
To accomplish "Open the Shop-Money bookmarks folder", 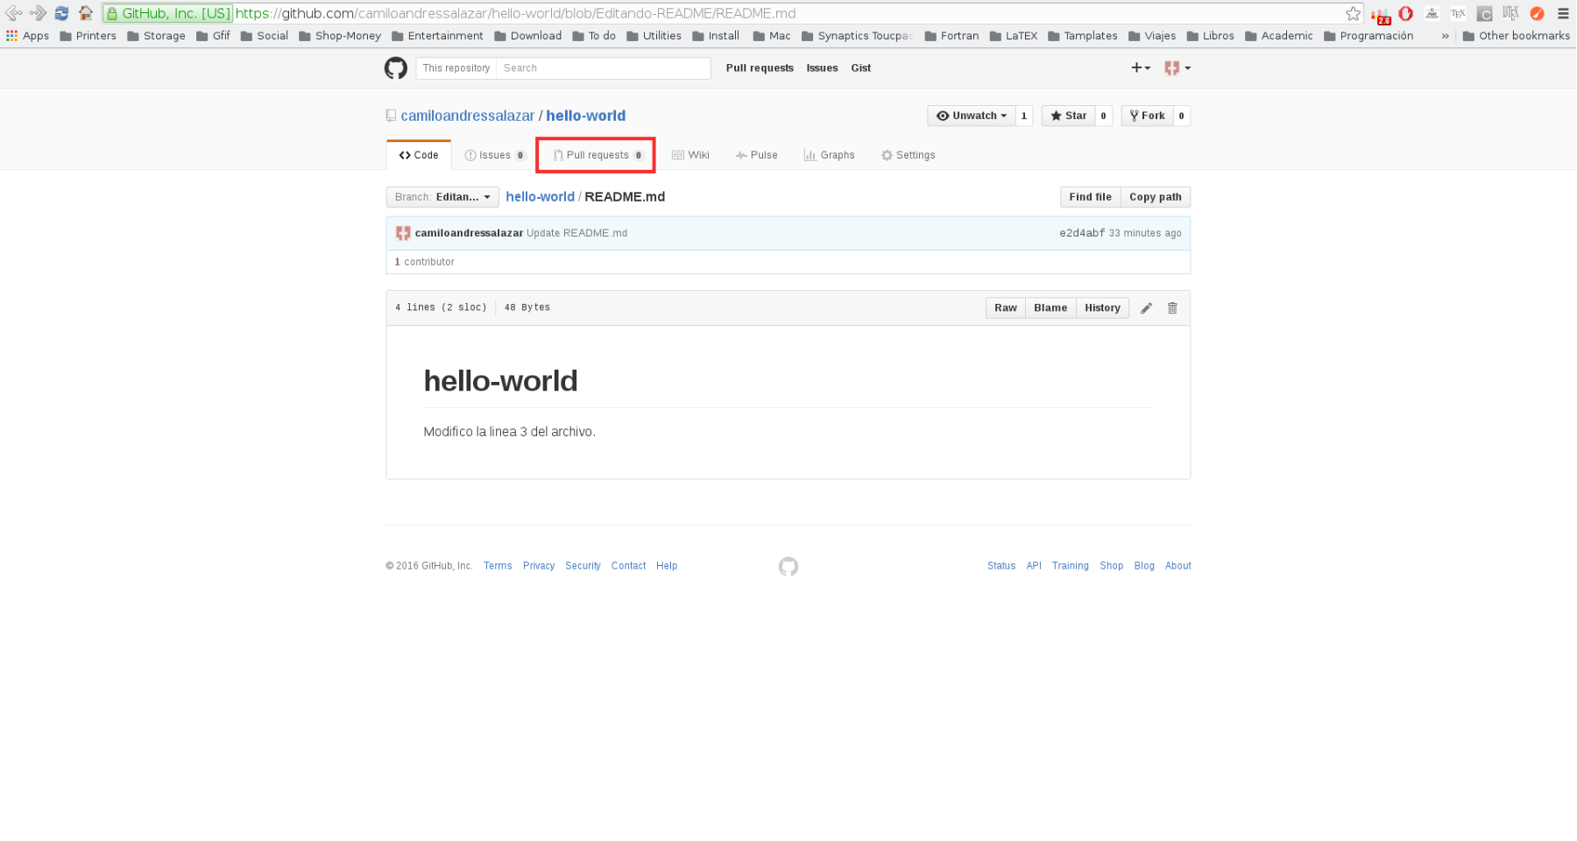I will tap(340, 36).
